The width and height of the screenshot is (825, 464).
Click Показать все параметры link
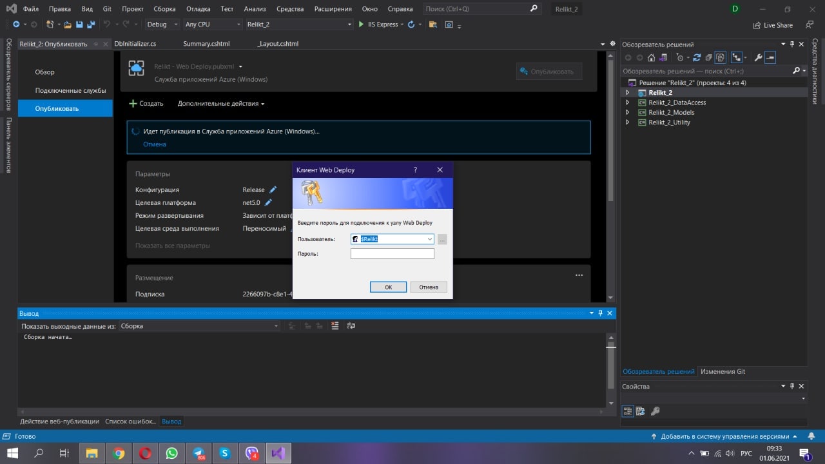173,246
